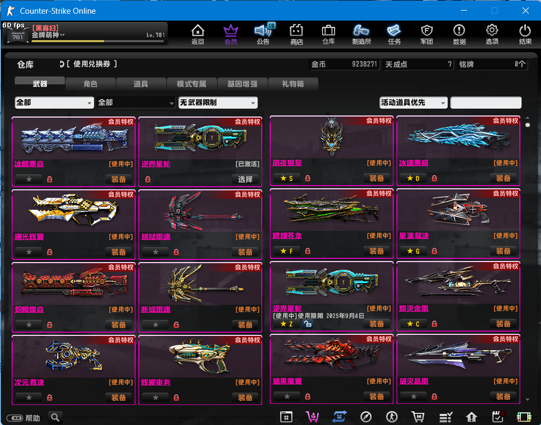This screenshot has width=541, height=425.
Task: Click the house with exclamation mark icon
Action: click(471, 417)
